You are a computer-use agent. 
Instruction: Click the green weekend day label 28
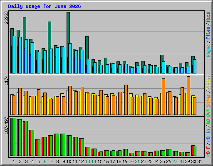click(181, 161)
